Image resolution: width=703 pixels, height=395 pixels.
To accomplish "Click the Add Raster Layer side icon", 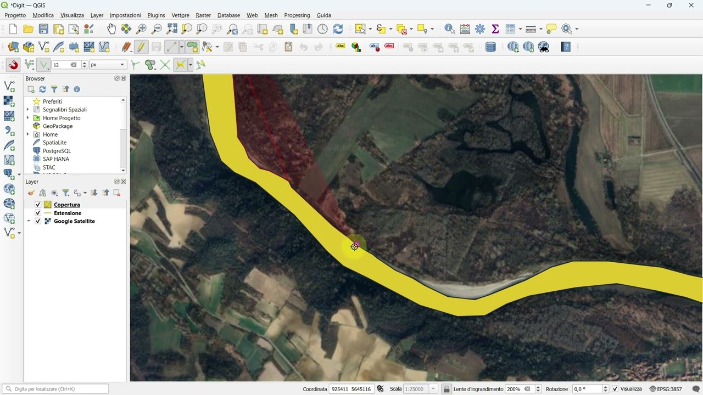I will 9,101.
